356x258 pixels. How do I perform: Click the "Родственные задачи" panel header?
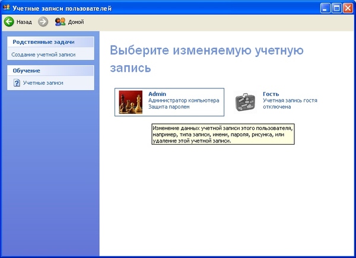coord(50,42)
